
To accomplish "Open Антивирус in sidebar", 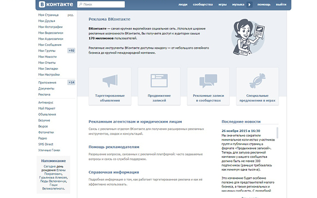I will click(46, 102).
